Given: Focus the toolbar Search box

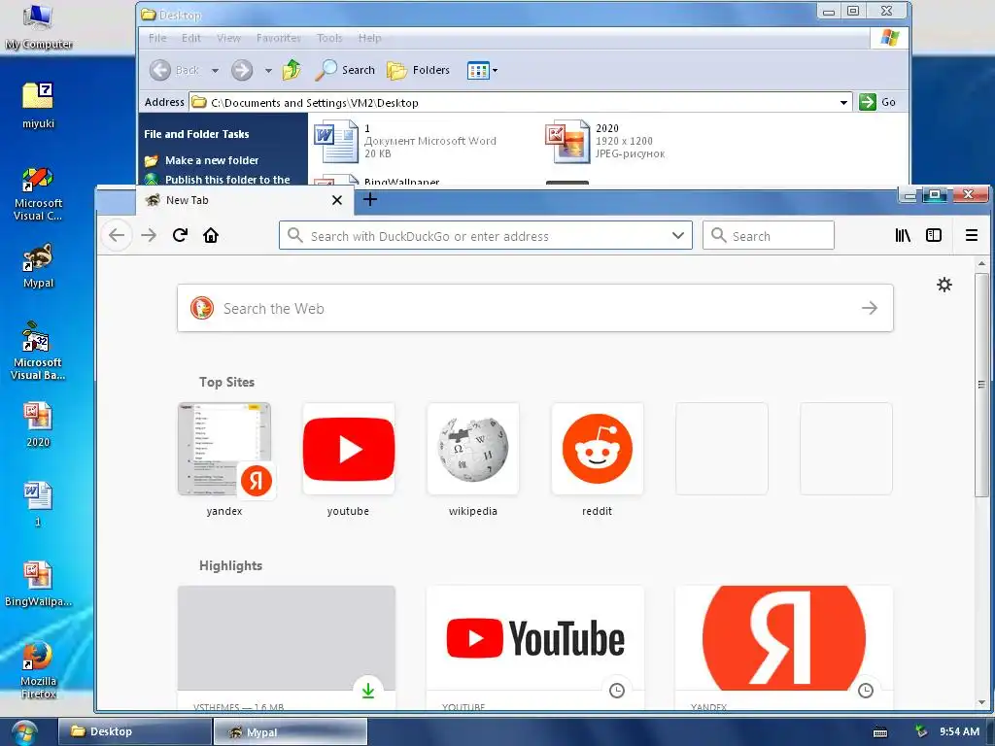Looking at the screenshot, I should (769, 236).
